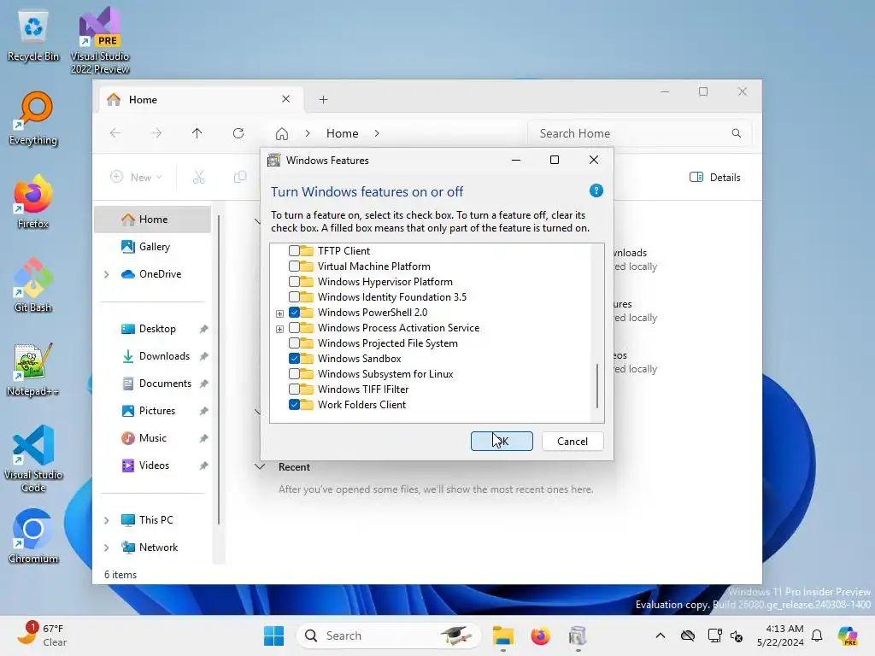Click the Copy icon in Explorer toolbar
This screenshot has height=656, width=875.
tap(240, 178)
